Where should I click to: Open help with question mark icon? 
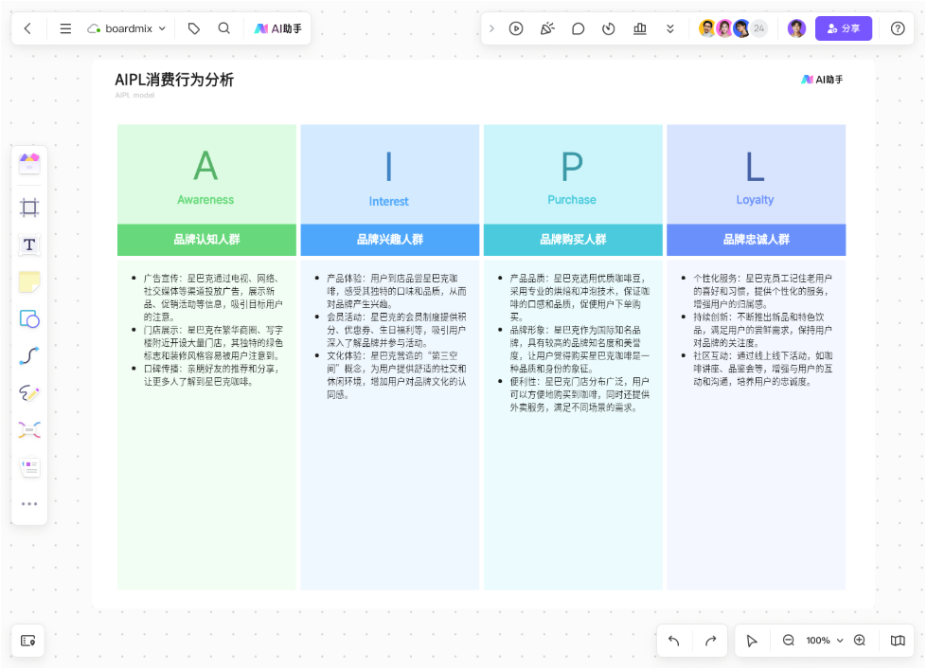(898, 28)
